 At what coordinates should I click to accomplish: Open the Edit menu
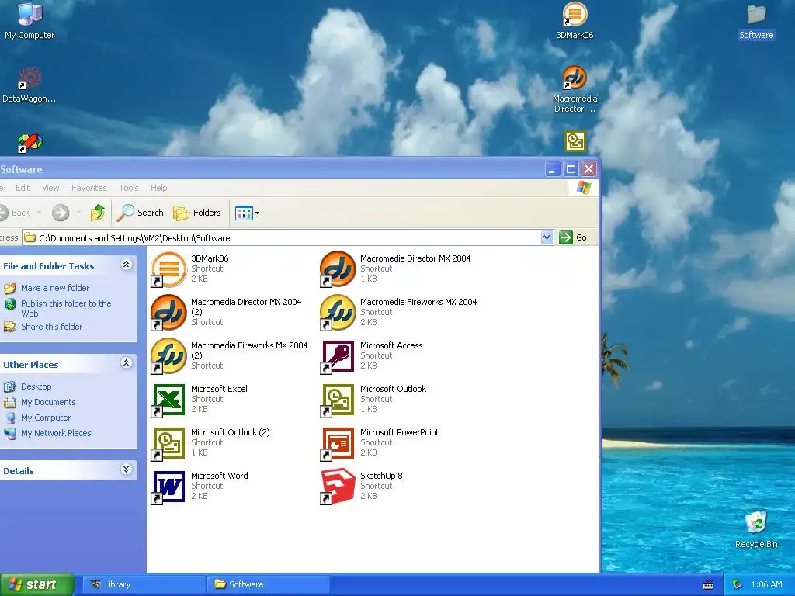[x=23, y=188]
